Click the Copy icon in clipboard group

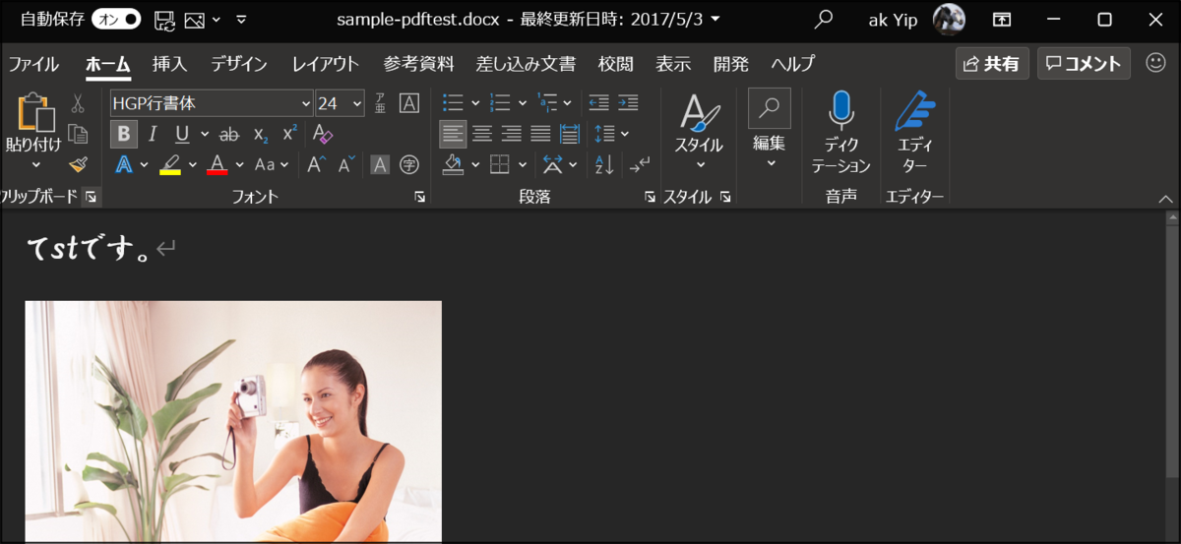pyautogui.click(x=78, y=134)
